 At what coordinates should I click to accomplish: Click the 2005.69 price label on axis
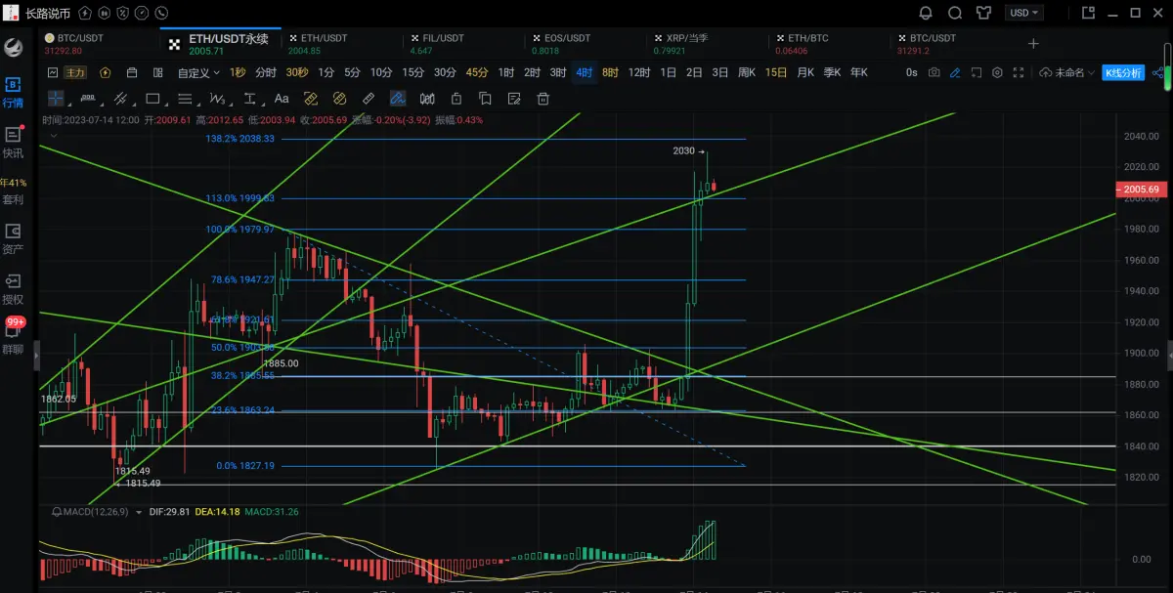1142,190
